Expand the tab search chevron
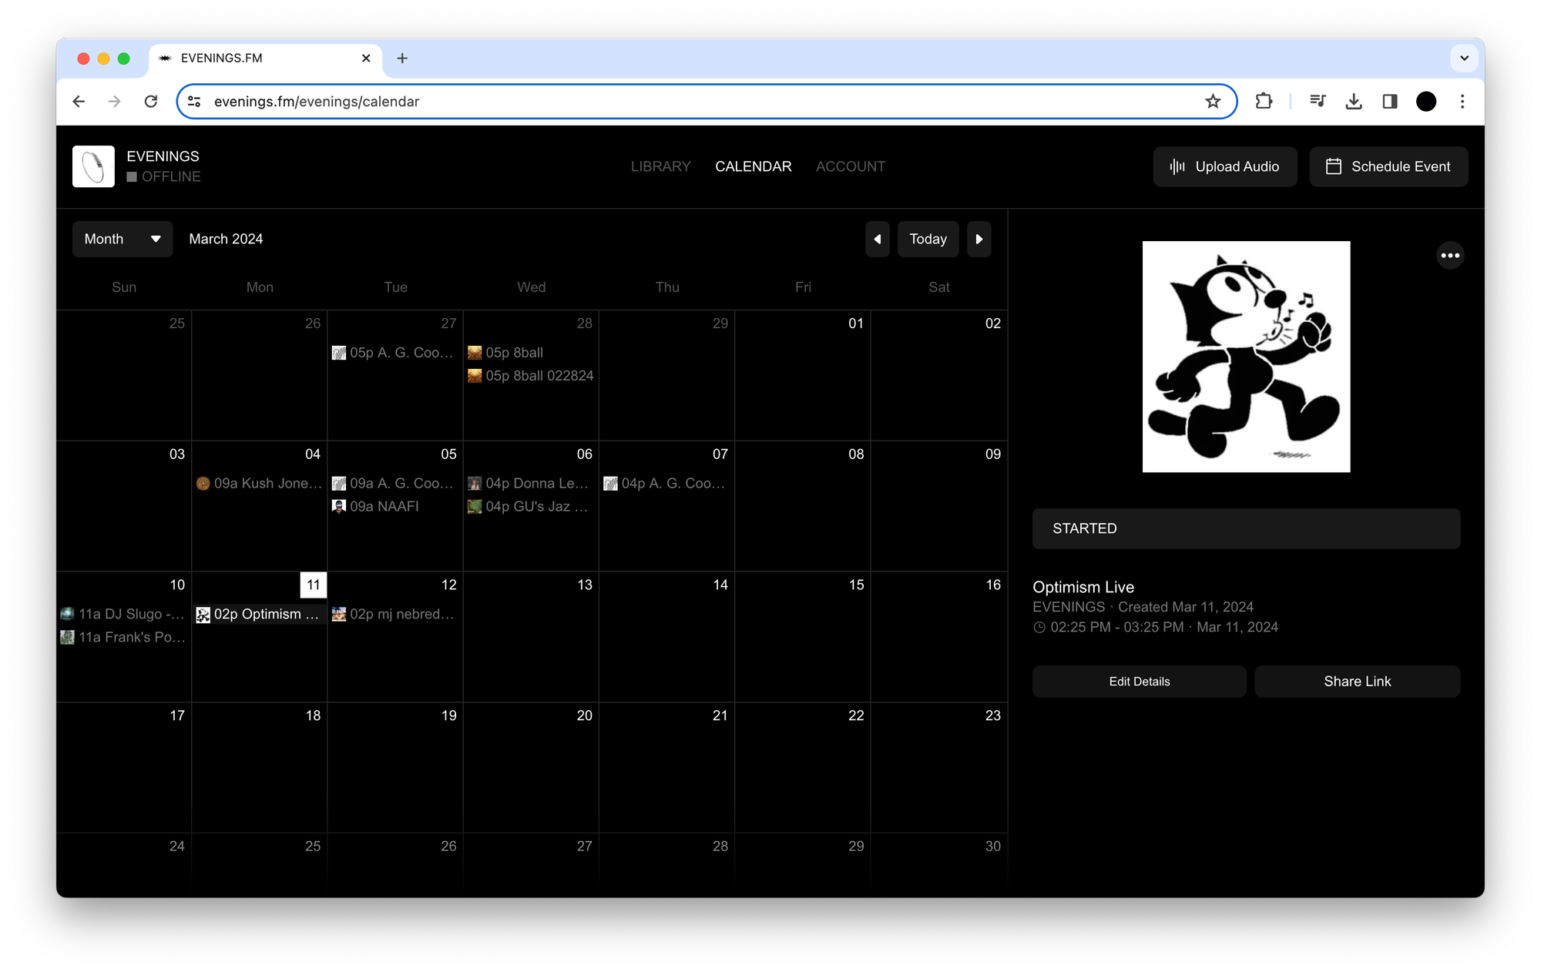 tap(1464, 58)
